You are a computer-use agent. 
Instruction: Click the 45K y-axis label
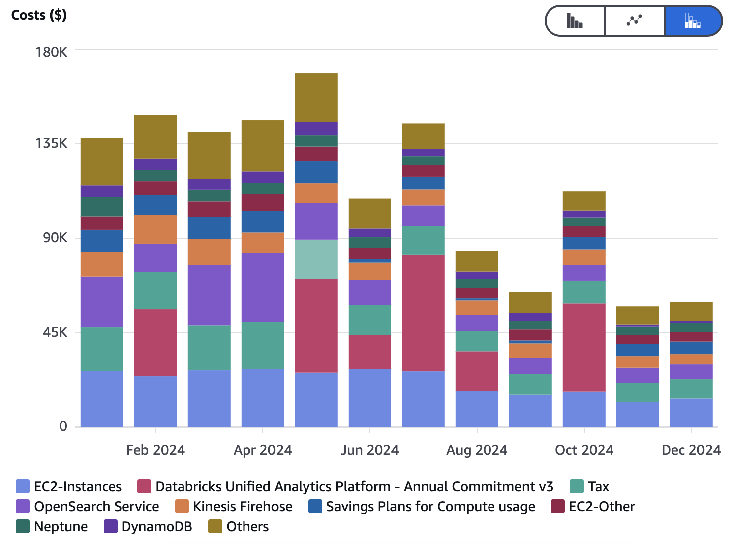(55, 332)
